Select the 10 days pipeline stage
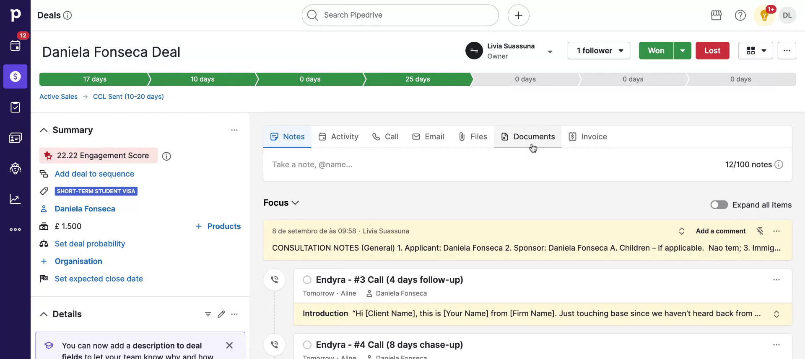This screenshot has height=359, width=805. click(x=203, y=79)
